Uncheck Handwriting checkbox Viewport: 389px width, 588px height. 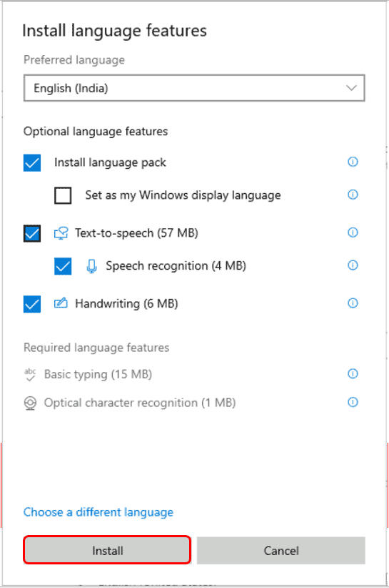click(x=32, y=304)
